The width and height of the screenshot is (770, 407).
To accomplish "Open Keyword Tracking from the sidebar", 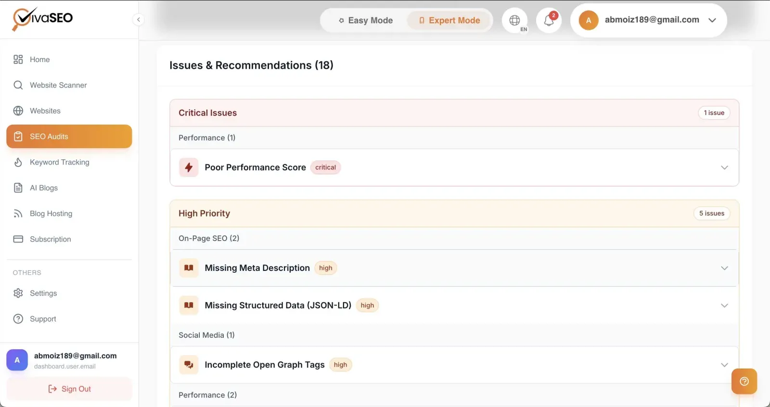I will [x=69, y=162].
